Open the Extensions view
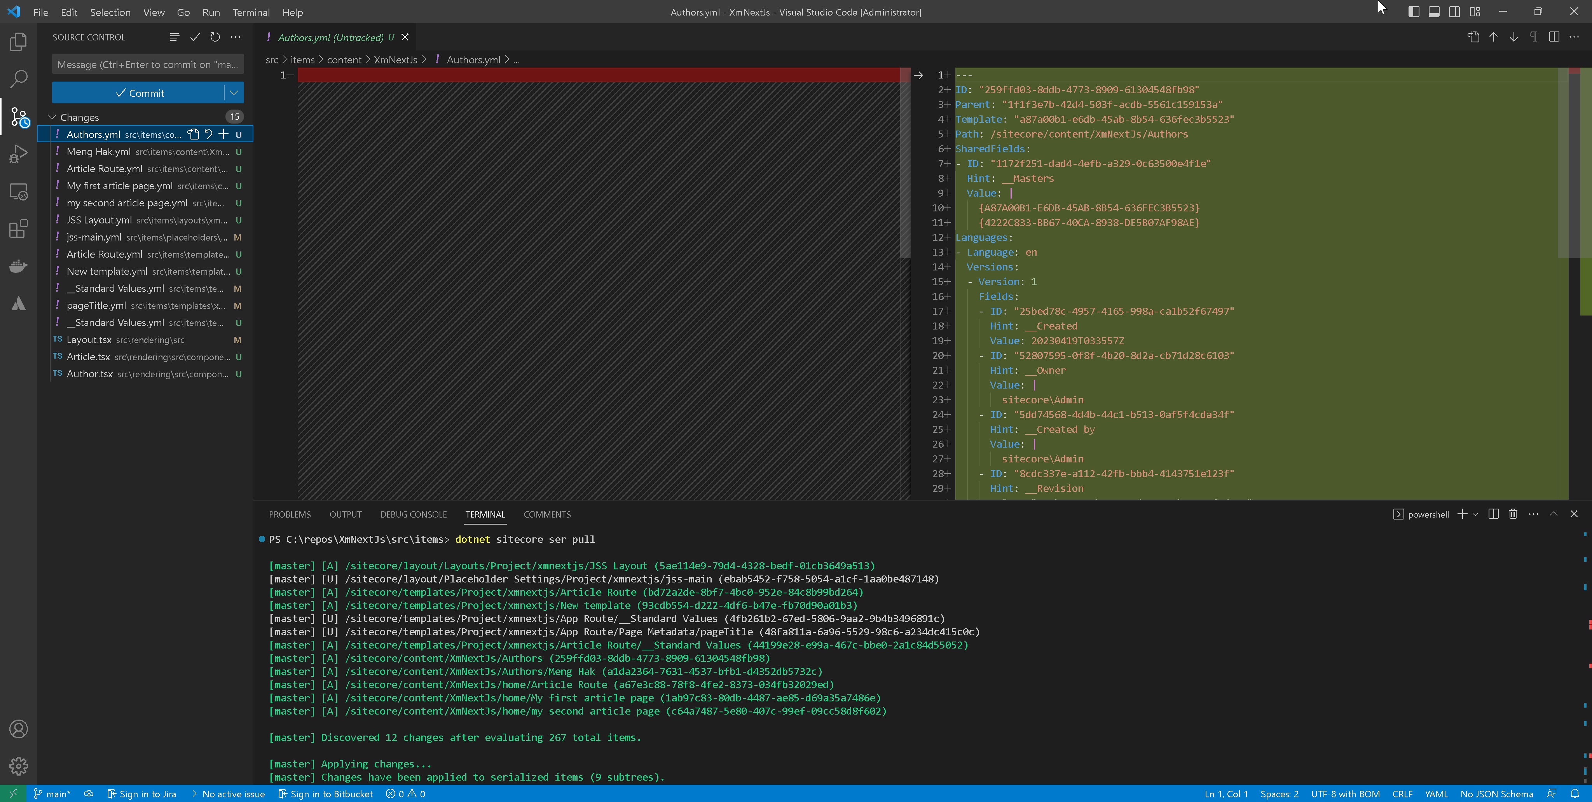Viewport: 1592px width, 802px height. click(x=19, y=228)
